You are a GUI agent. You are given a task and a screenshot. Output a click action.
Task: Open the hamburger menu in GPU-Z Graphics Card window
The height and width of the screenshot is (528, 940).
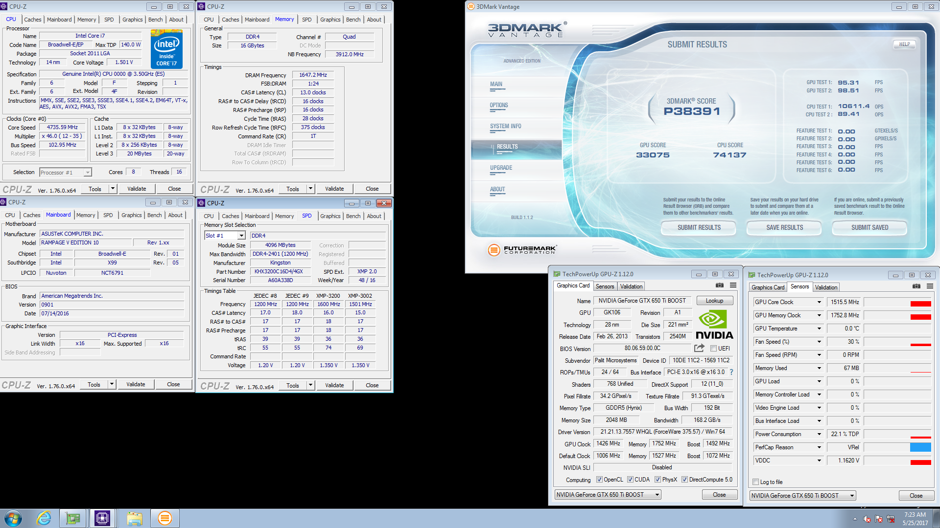[x=733, y=286]
